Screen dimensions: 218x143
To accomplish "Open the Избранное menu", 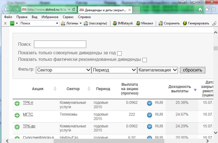I will click(50, 17).
